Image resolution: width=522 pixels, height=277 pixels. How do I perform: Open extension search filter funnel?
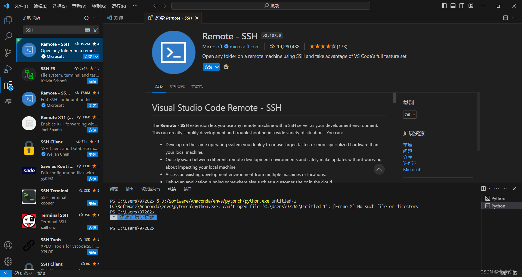pos(95,30)
